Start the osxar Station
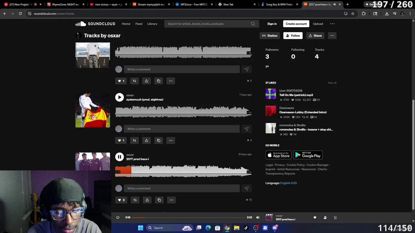The height and width of the screenshot is (233, 415). pyautogui.click(x=270, y=36)
